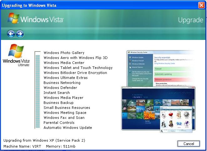Image resolution: width=207 pixels, height=151 pixels.
Task: Click the Windows Vista Ultimate logo
Action: tap(16, 55)
